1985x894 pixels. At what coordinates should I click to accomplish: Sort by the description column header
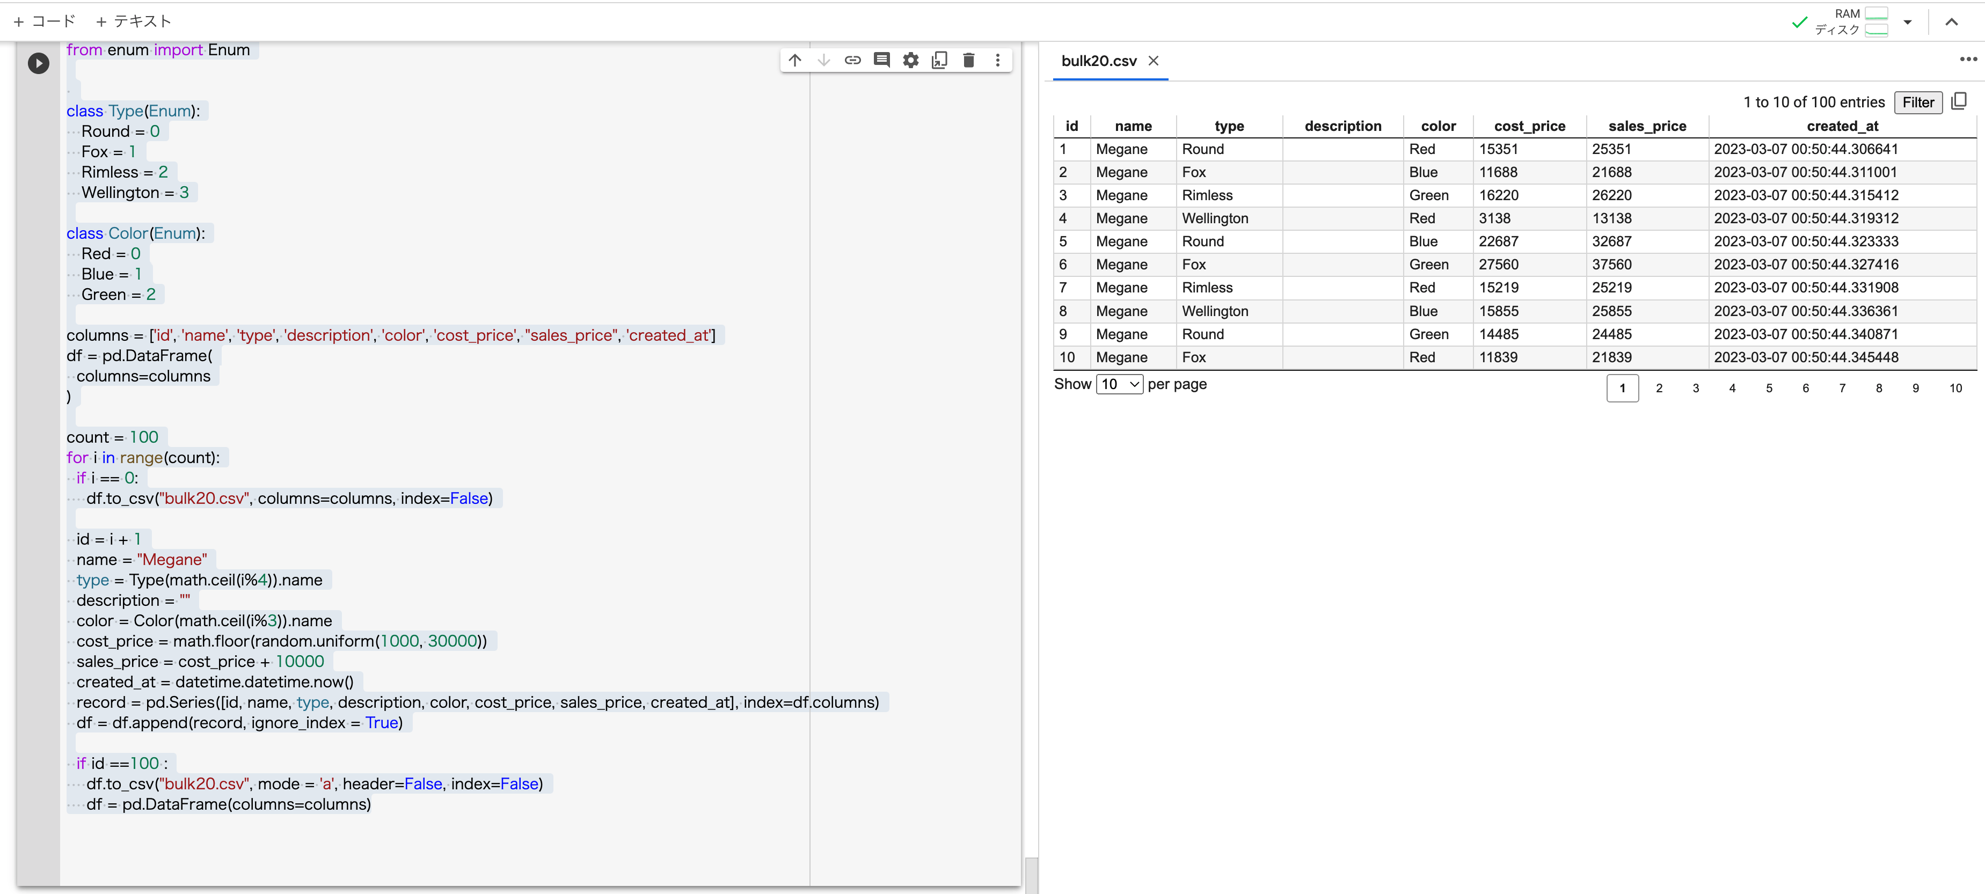[1342, 126]
